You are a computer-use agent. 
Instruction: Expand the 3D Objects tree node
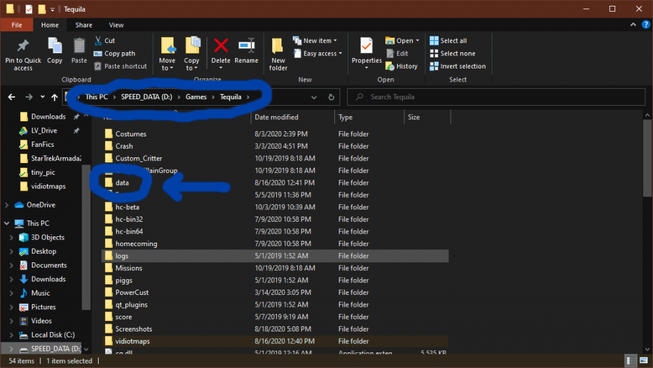point(12,238)
